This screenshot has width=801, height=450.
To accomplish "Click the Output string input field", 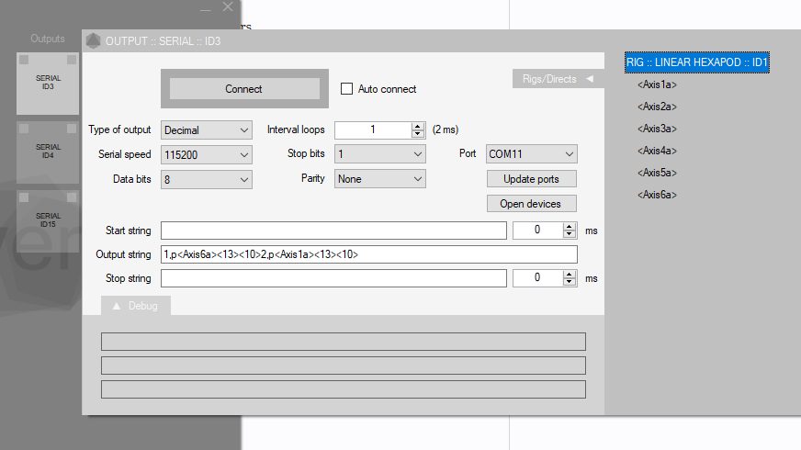I will 369,254.
